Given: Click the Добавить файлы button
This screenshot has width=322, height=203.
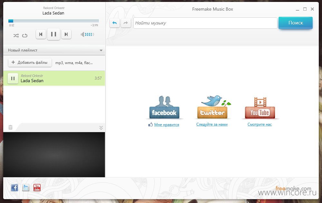Looking at the screenshot, I should (x=30, y=63).
